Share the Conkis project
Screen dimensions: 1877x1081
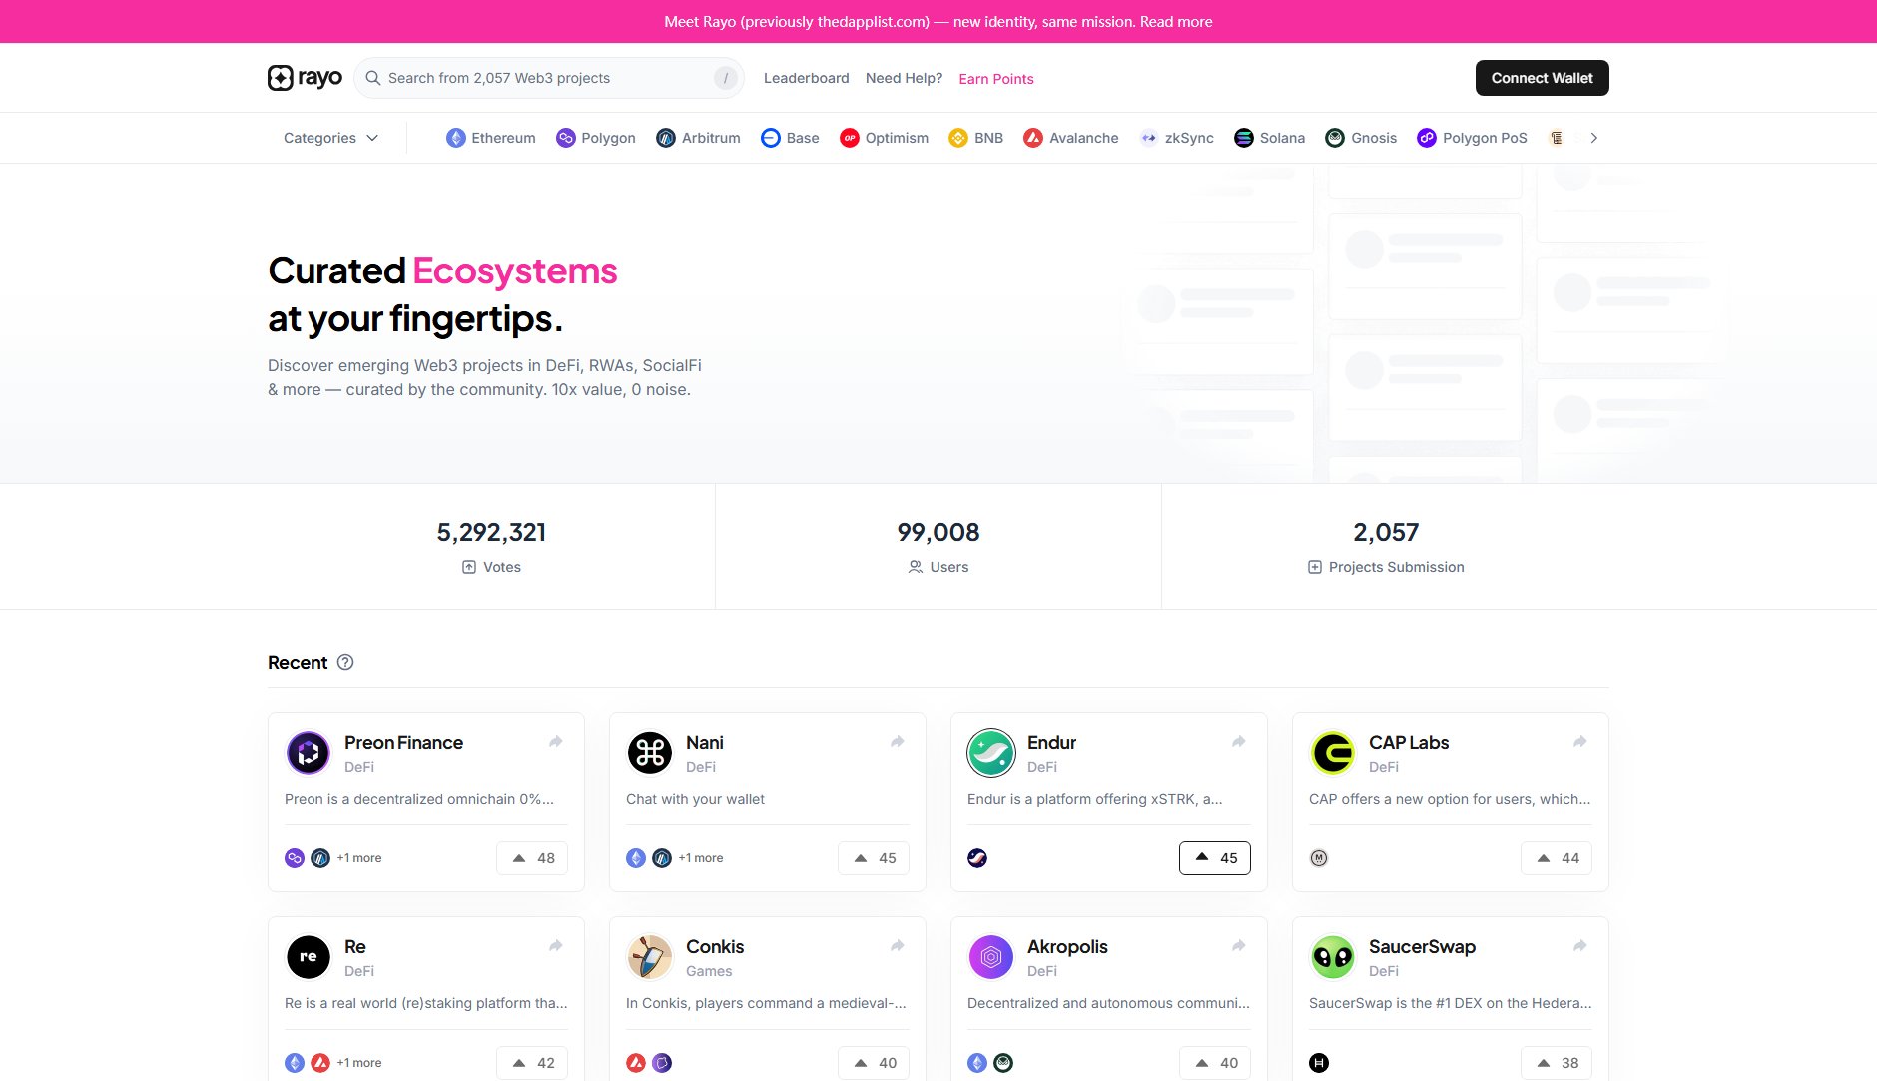pos(898,945)
